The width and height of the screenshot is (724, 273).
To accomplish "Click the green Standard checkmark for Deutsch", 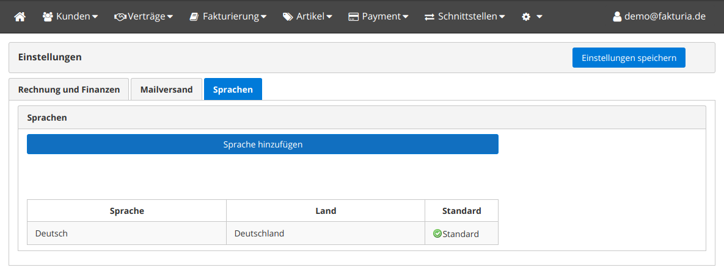I will (x=437, y=233).
